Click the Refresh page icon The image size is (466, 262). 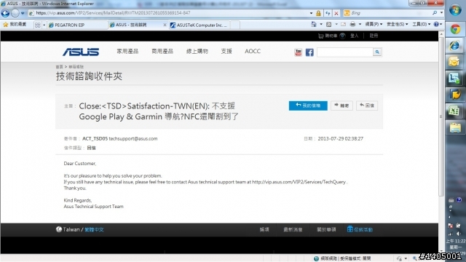click(x=328, y=13)
